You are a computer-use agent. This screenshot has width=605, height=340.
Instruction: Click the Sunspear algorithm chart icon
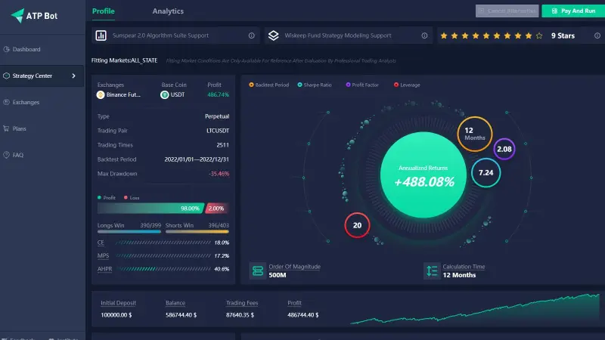(x=101, y=36)
